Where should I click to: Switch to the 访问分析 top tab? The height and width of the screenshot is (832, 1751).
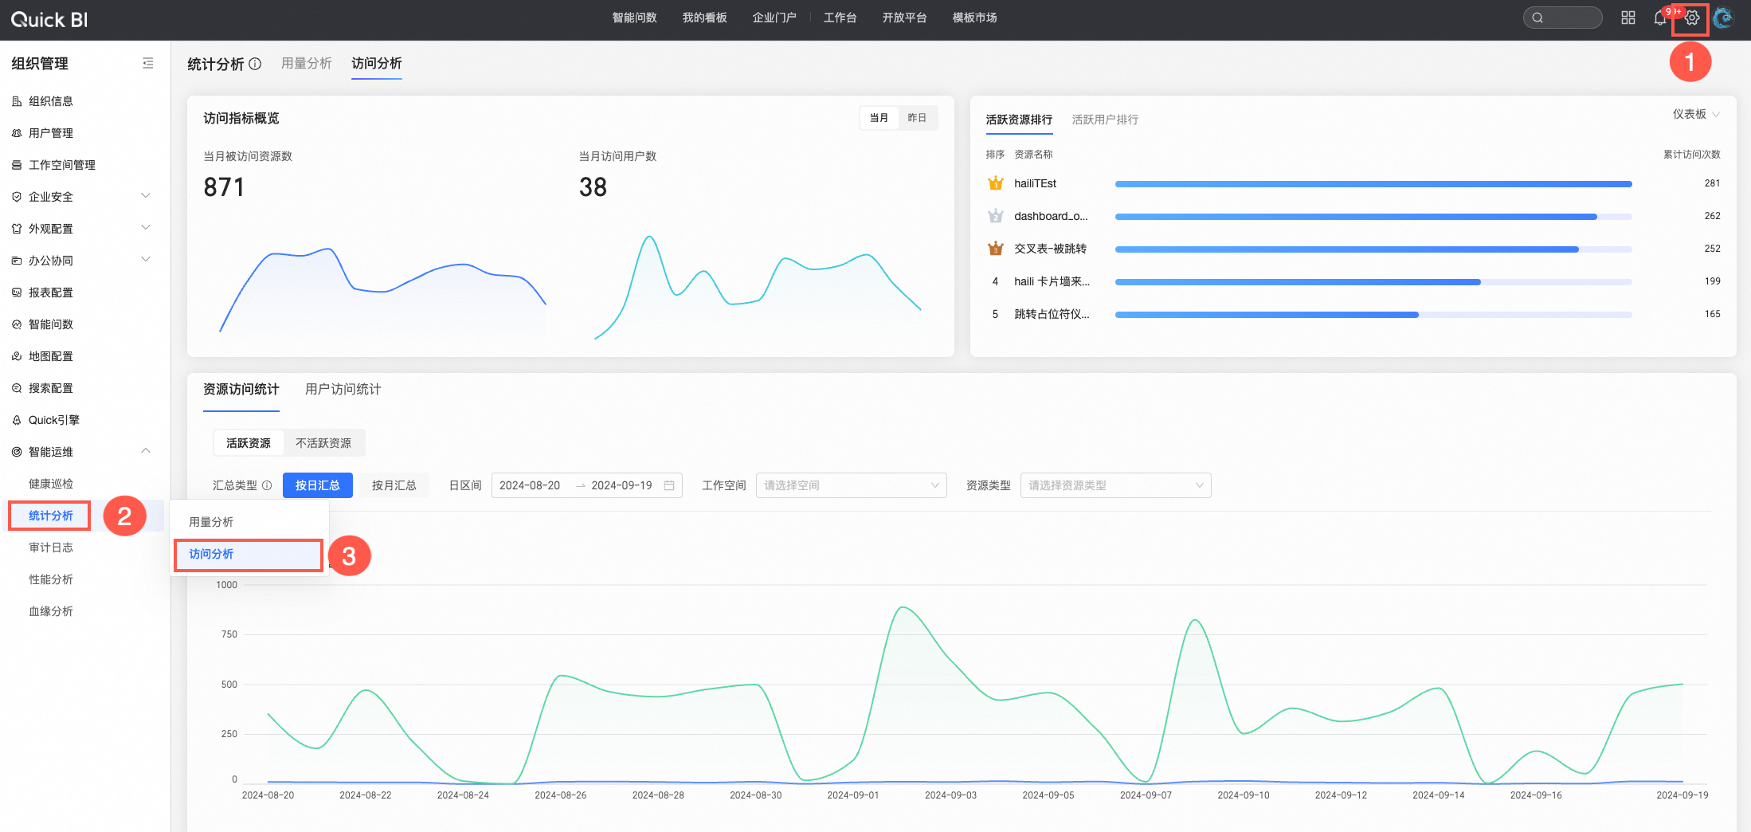click(x=377, y=64)
